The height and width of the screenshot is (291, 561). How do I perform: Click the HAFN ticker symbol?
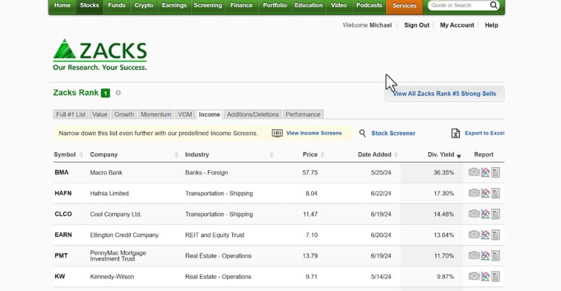(x=63, y=193)
